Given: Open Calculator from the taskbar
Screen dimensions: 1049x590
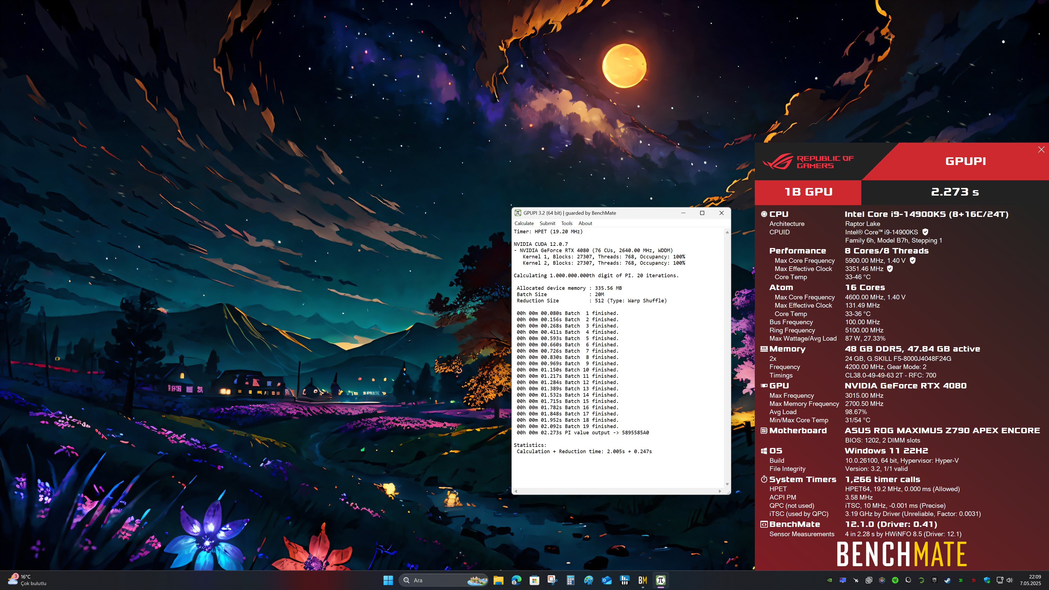Looking at the screenshot, I should (570, 580).
